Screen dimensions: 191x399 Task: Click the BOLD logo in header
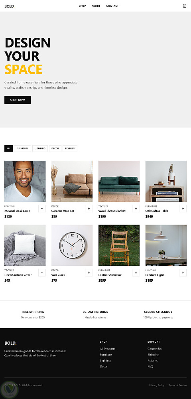coord(10,6)
